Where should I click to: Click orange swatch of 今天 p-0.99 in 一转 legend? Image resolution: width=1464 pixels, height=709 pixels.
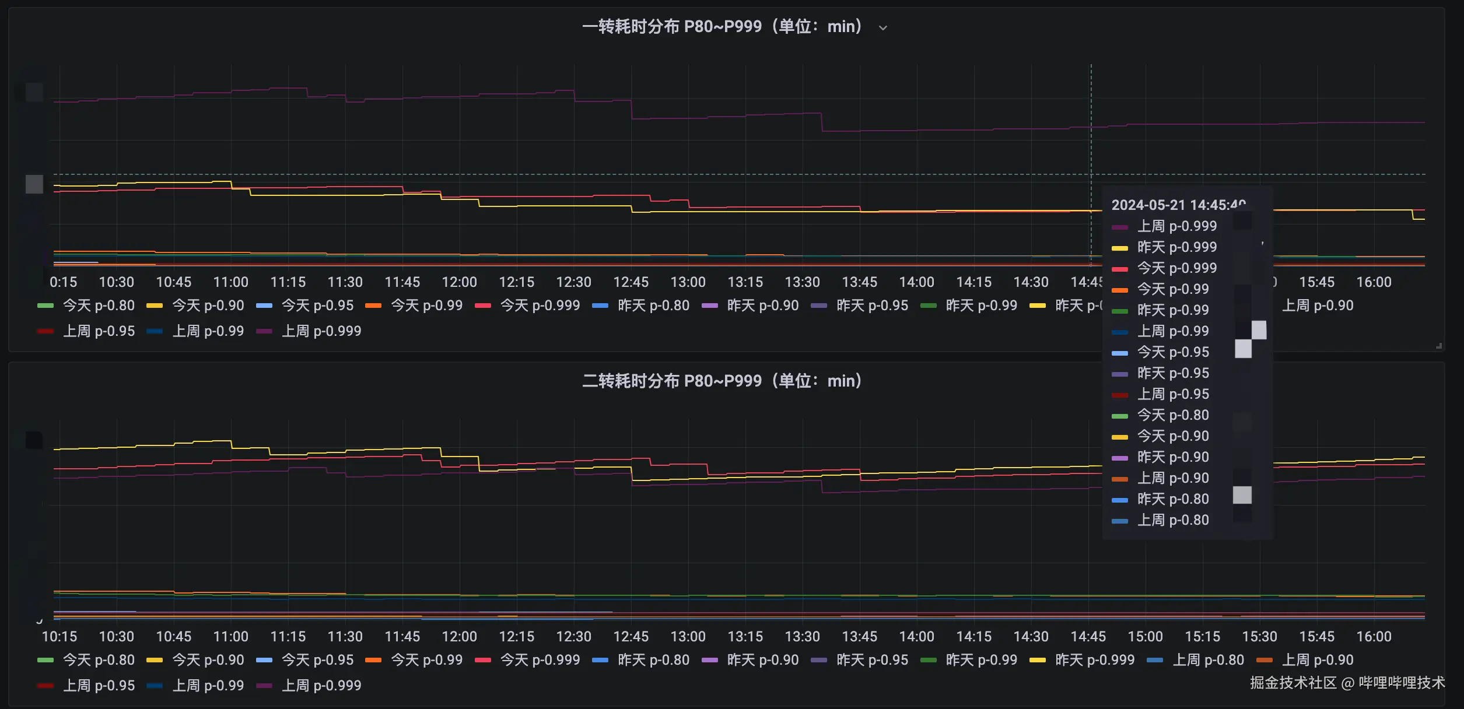click(373, 306)
